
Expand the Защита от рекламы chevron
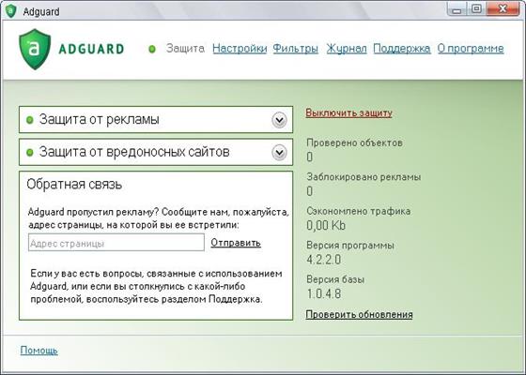tap(279, 120)
